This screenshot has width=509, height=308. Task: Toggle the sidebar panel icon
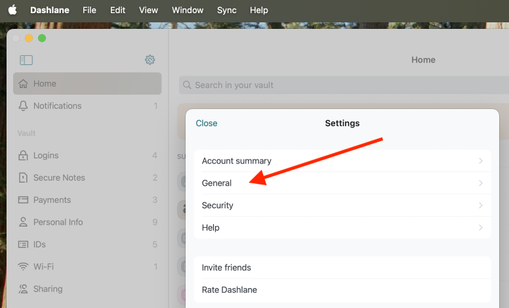tap(26, 60)
